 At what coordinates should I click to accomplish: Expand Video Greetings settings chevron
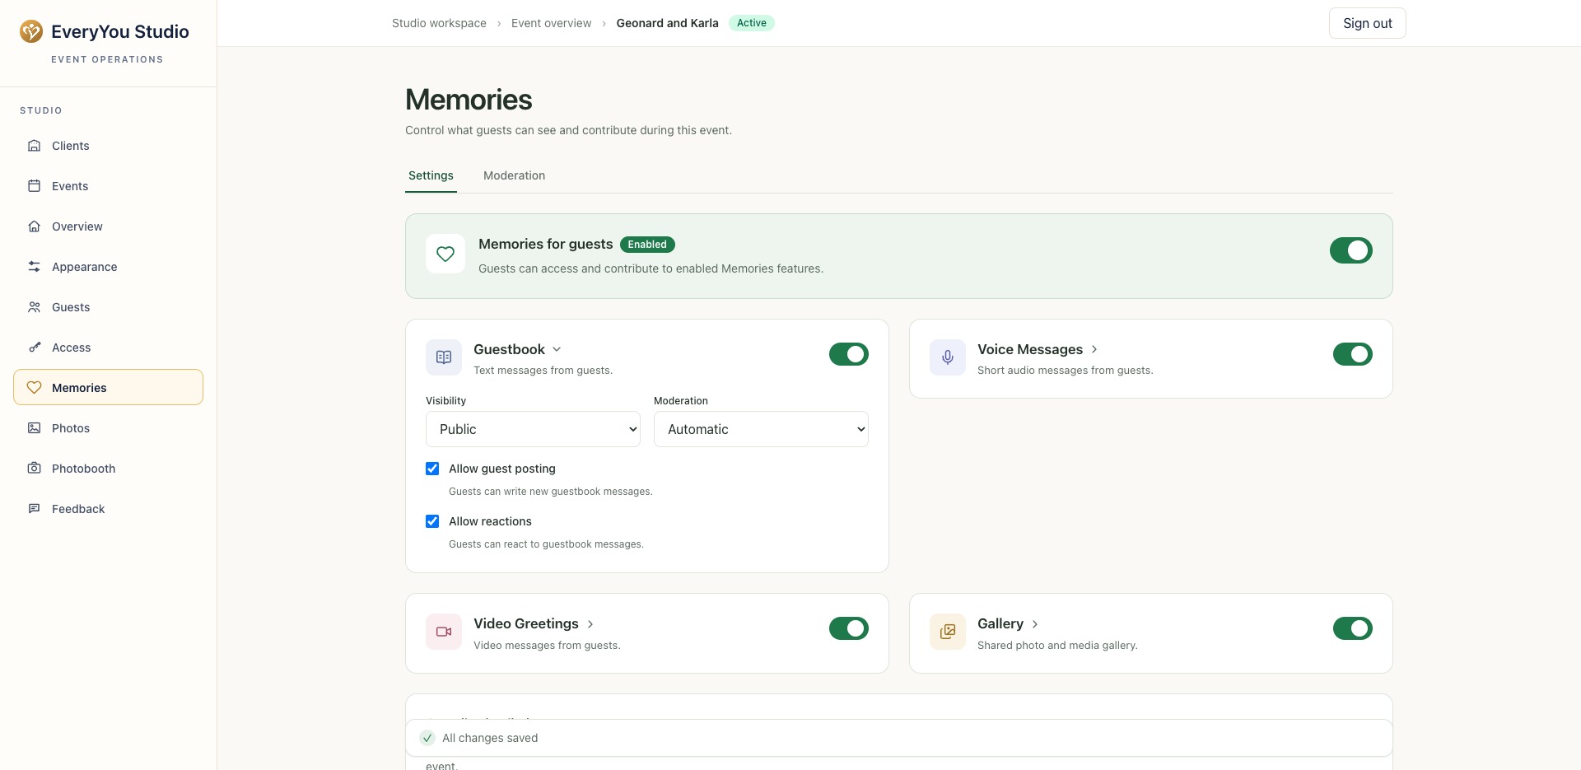(x=590, y=624)
